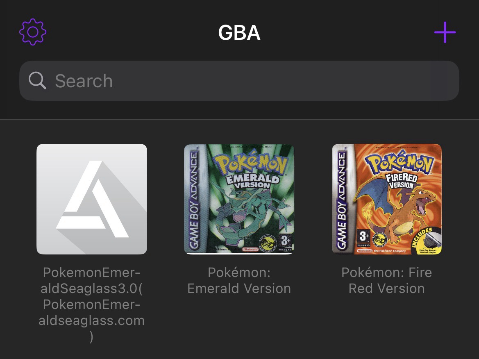
Task: Tap the GBA title header
Action: [239, 33]
